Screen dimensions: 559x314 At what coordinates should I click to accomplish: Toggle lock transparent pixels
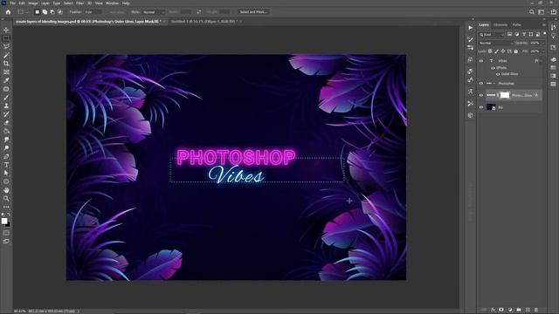pyautogui.click(x=490, y=51)
